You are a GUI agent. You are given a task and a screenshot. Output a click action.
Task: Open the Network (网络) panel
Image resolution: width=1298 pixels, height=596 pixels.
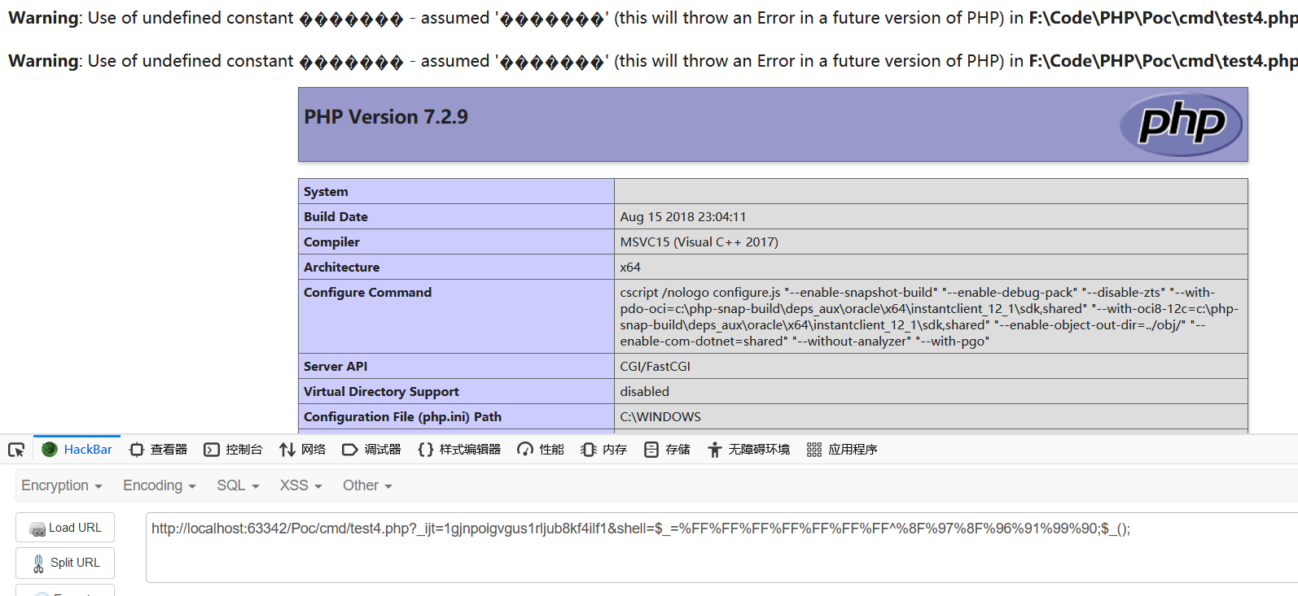302,450
